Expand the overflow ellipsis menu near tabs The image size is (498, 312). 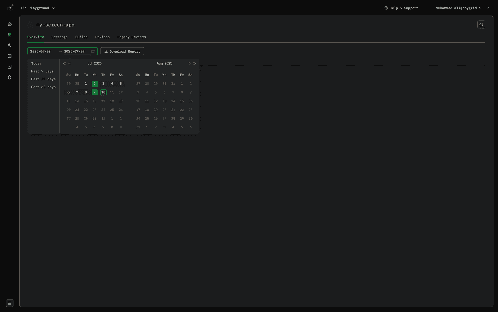point(481,37)
